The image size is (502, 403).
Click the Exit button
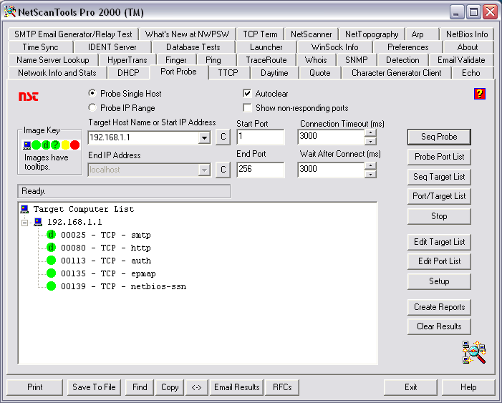410,387
